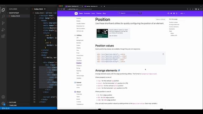
Task: Close the index.html editor tab
Action: pyautogui.click(x=45, y=9)
